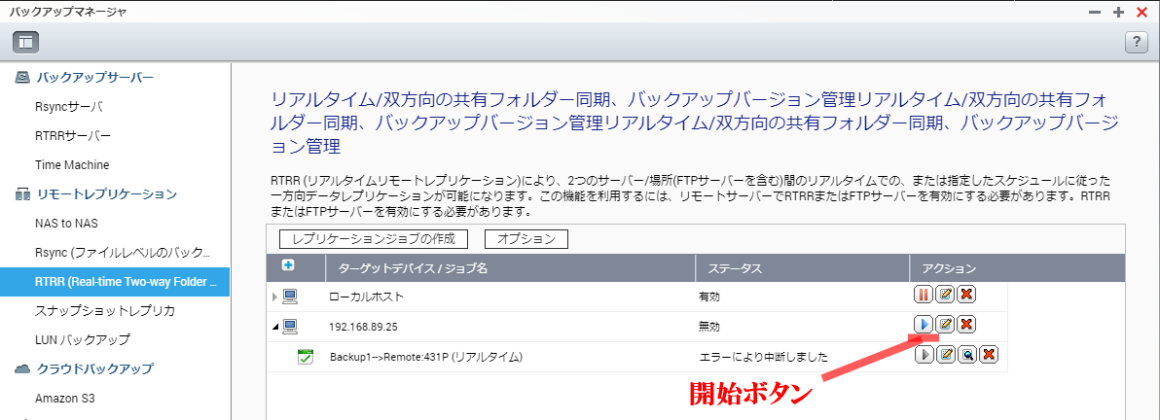The image size is (1160, 420).
Task: Open the Amazon S3 page
Action: [x=65, y=398]
